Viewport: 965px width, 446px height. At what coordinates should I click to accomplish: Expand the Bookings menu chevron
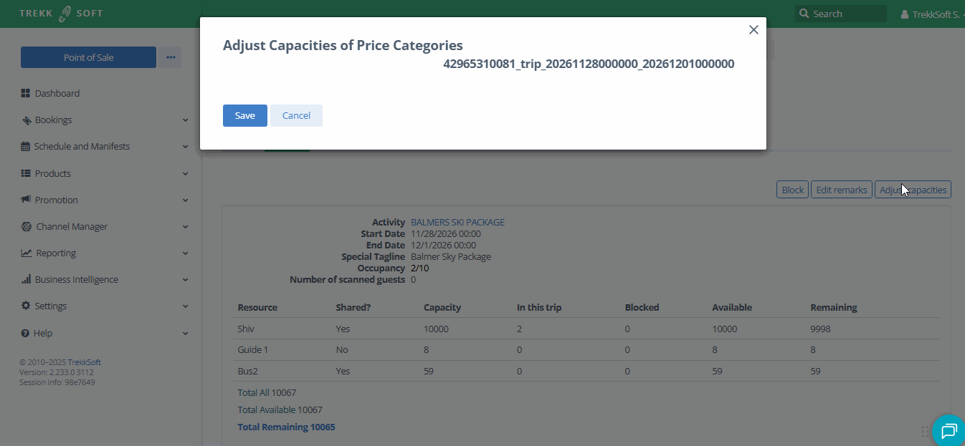pyautogui.click(x=185, y=120)
